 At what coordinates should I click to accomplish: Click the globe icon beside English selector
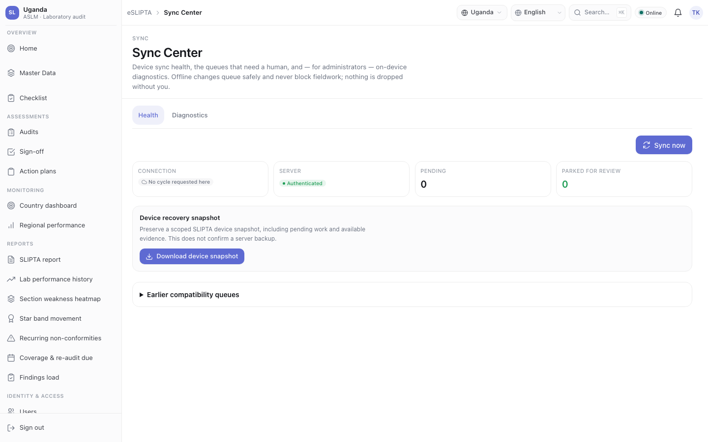518,13
